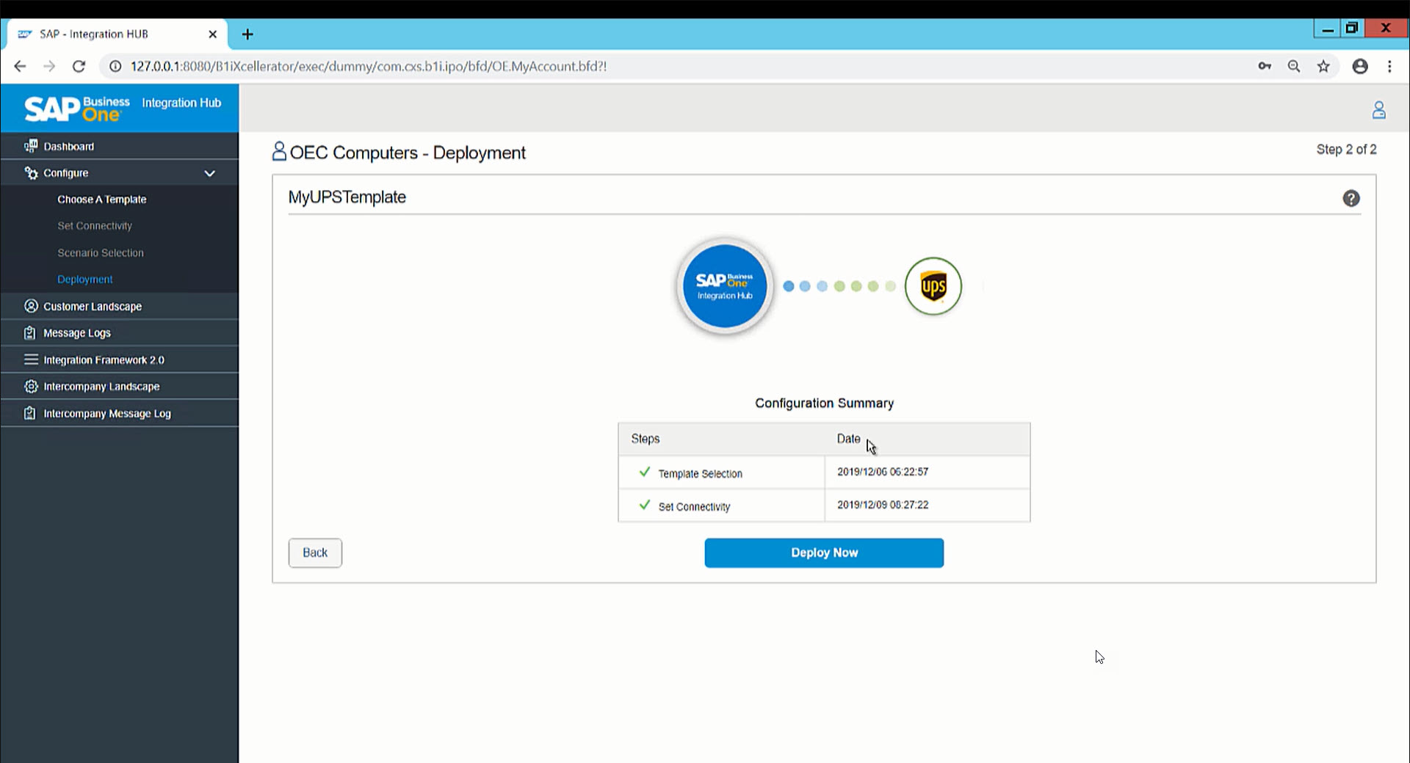Click the Set Connectivity green checkmark
The width and height of the screenshot is (1410, 763).
[x=644, y=505]
